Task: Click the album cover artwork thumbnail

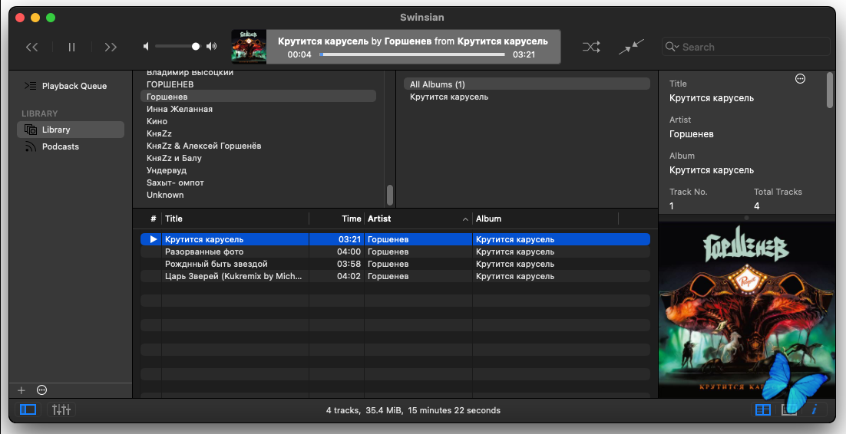Action: (249, 47)
